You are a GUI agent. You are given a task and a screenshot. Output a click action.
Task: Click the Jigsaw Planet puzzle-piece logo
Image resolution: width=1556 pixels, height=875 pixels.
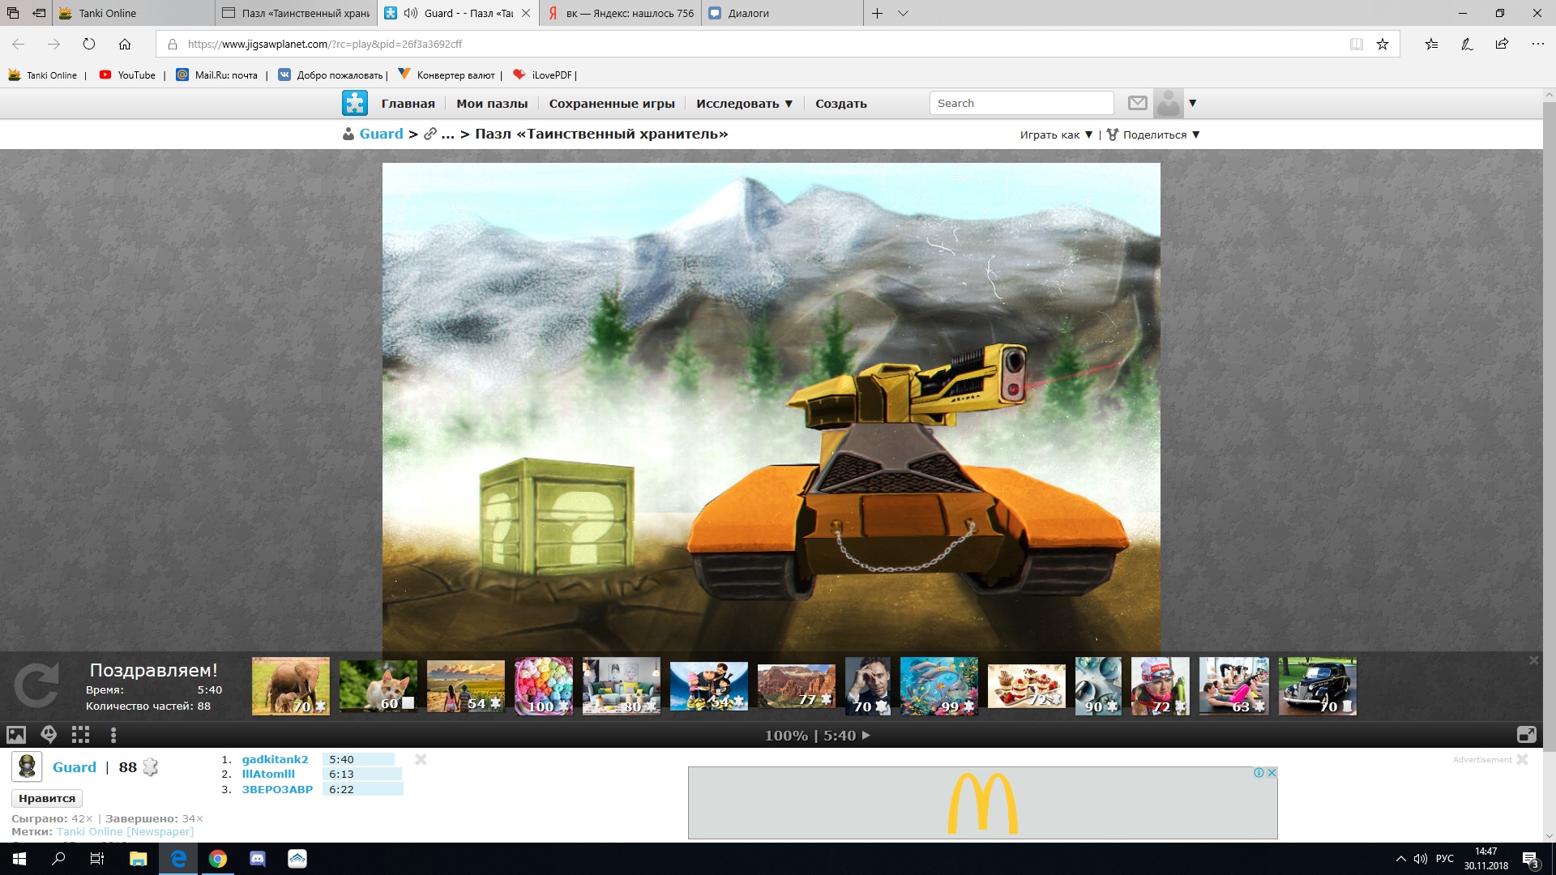(355, 103)
